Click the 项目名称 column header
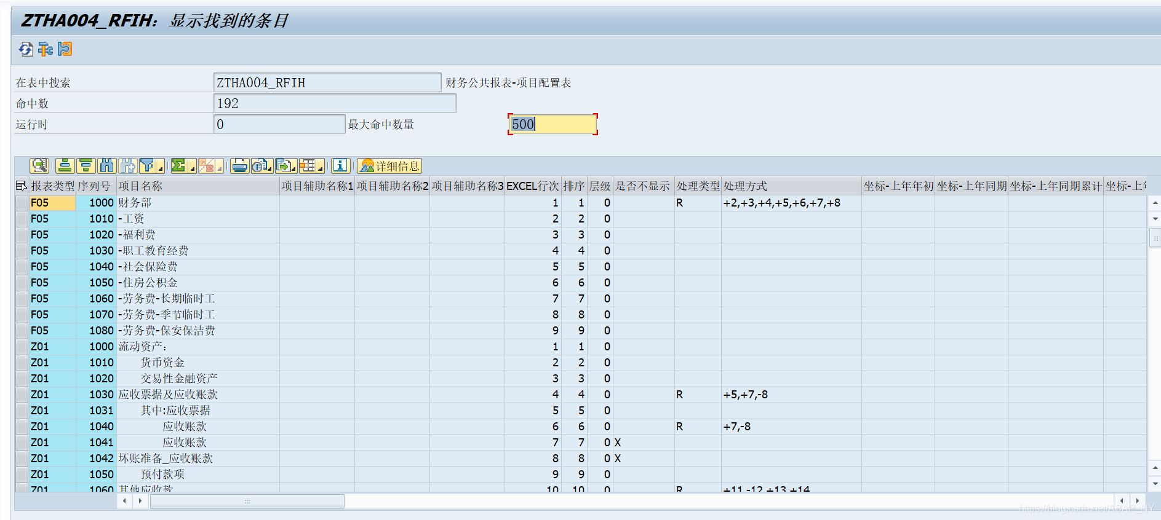Image resolution: width=1161 pixels, height=520 pixels. 198,186
